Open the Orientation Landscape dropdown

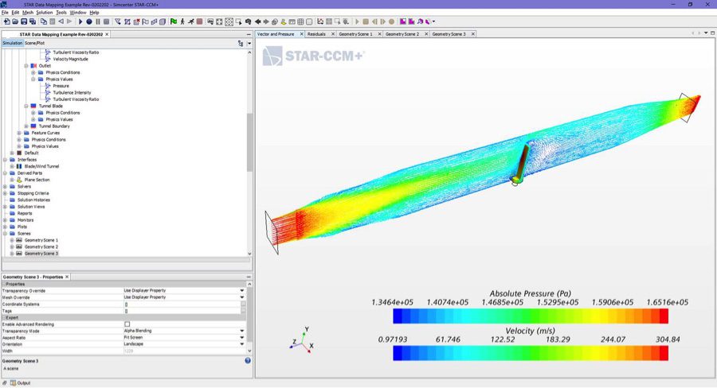242,344
